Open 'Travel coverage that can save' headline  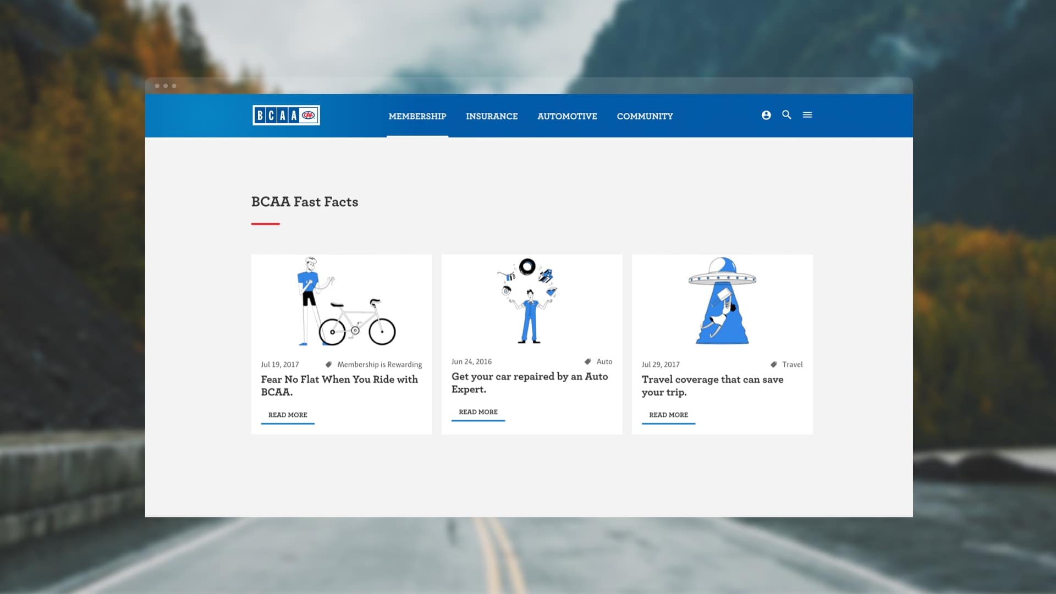(x=712, y=386)
